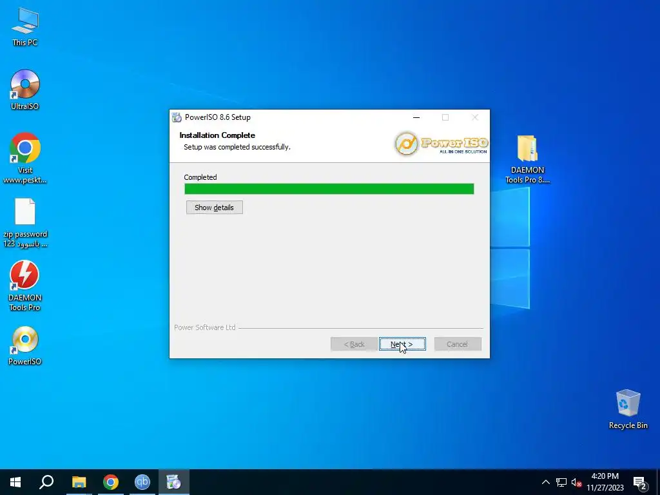660x495 pixels.
Task: Open taskbar search magnifier
Action: coord(46,482)
